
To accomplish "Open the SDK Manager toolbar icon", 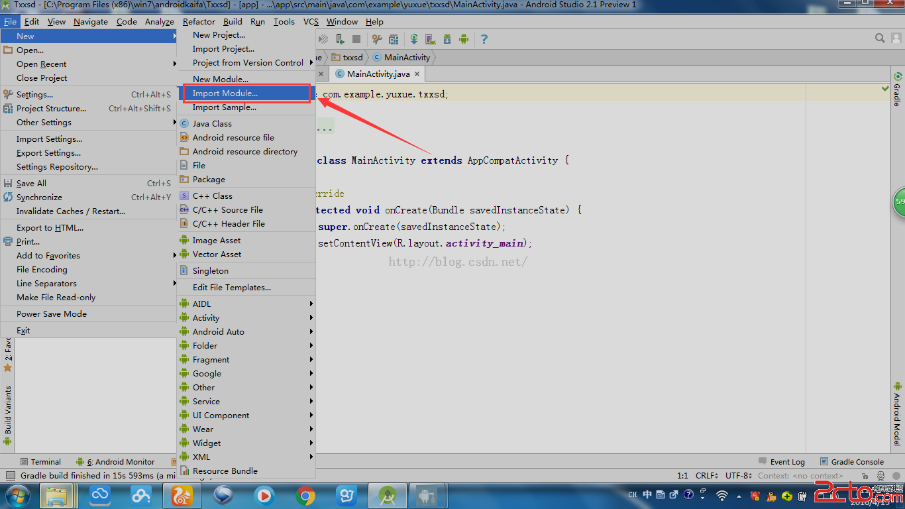I will (x=447, y=39).
